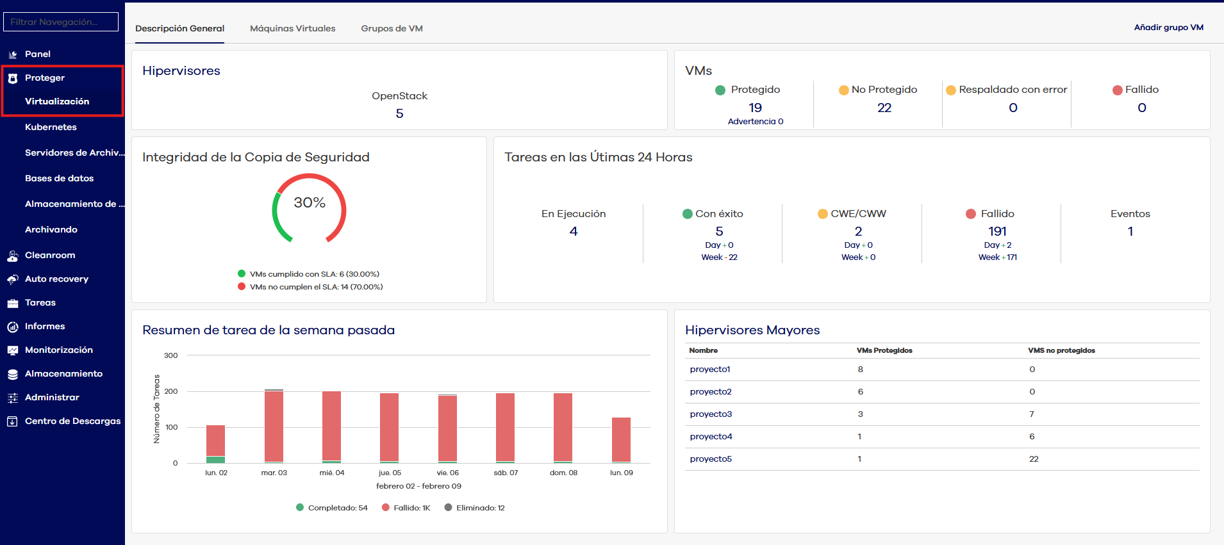Open the proyecto3 hypervisor link
The image size is (1224, 545).
pos(711,414)
